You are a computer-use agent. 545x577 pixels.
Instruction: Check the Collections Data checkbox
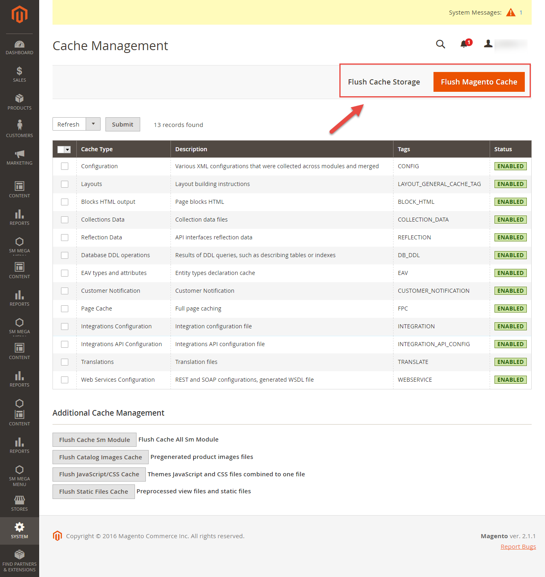point(65,220)
